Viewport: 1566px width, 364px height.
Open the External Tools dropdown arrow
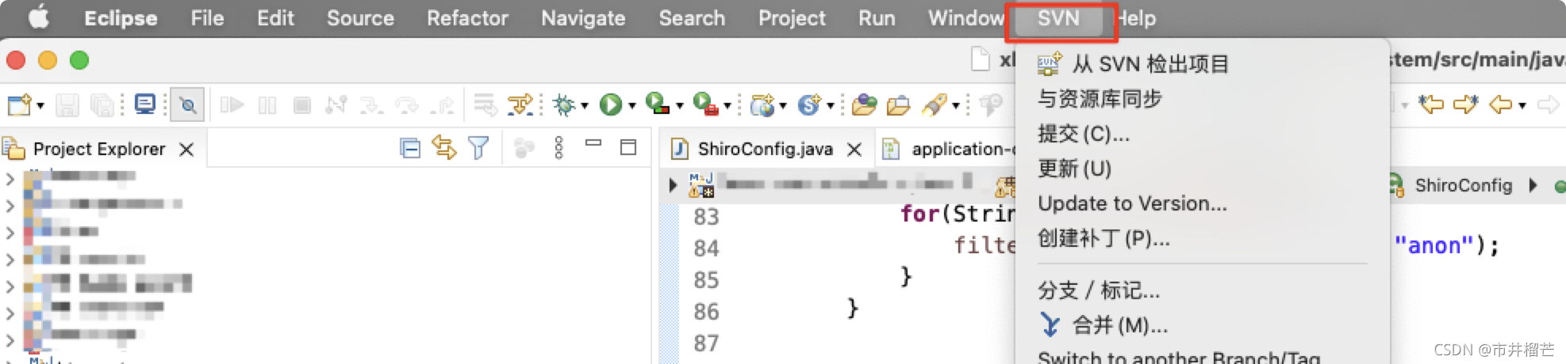[x=727, y=105]
